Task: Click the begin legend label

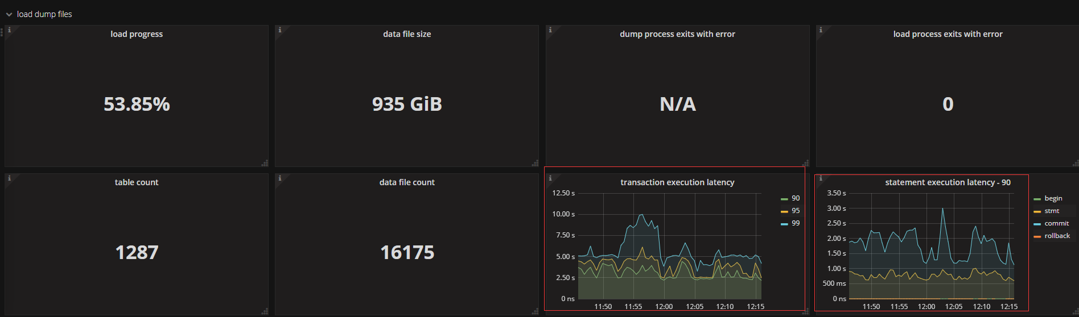Action: pyautogui.click(x=1053, y=198)
